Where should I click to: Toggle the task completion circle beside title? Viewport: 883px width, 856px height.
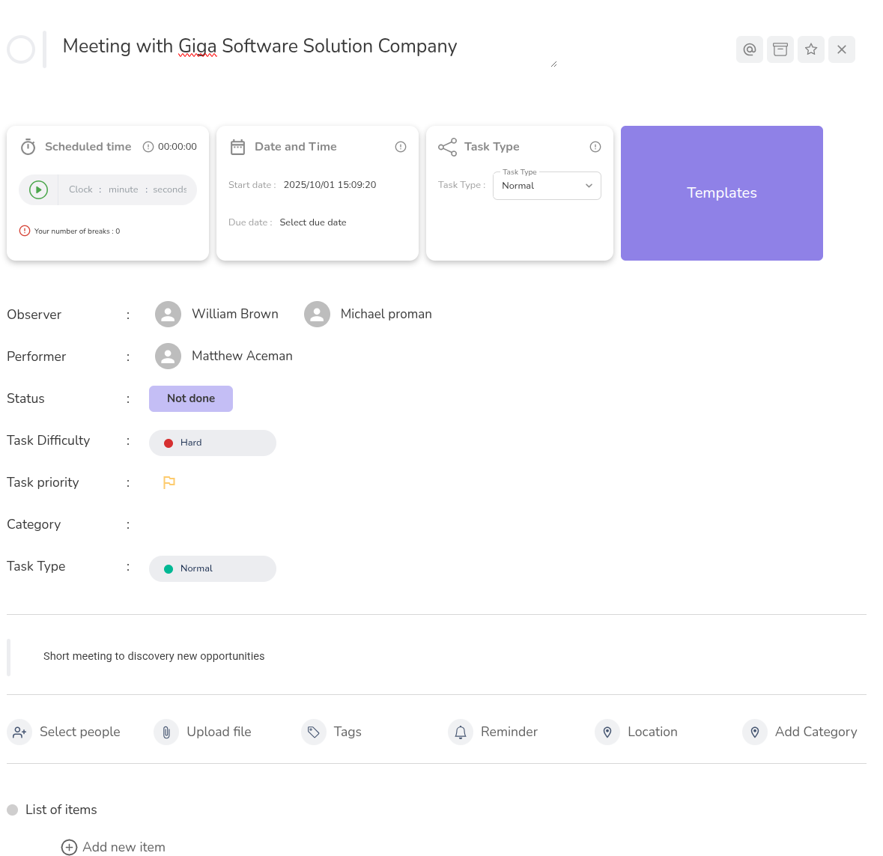[x=21, y=49]
